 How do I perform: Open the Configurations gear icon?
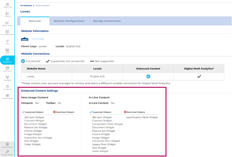coord(7,95)
